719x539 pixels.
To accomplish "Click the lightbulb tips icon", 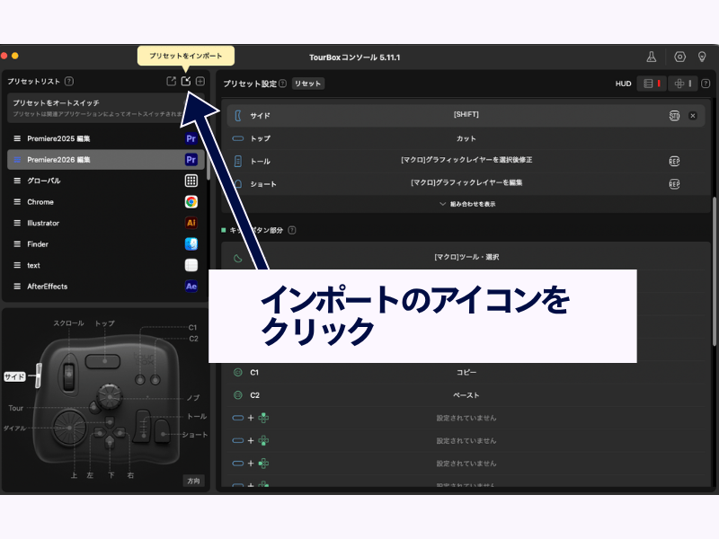I will coord(702,57).
